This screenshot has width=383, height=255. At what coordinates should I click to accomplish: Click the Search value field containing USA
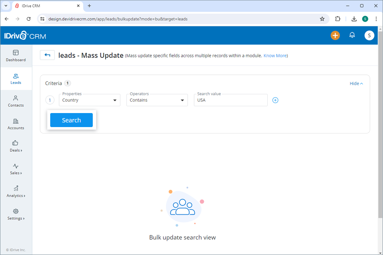(x=230, y=100)
